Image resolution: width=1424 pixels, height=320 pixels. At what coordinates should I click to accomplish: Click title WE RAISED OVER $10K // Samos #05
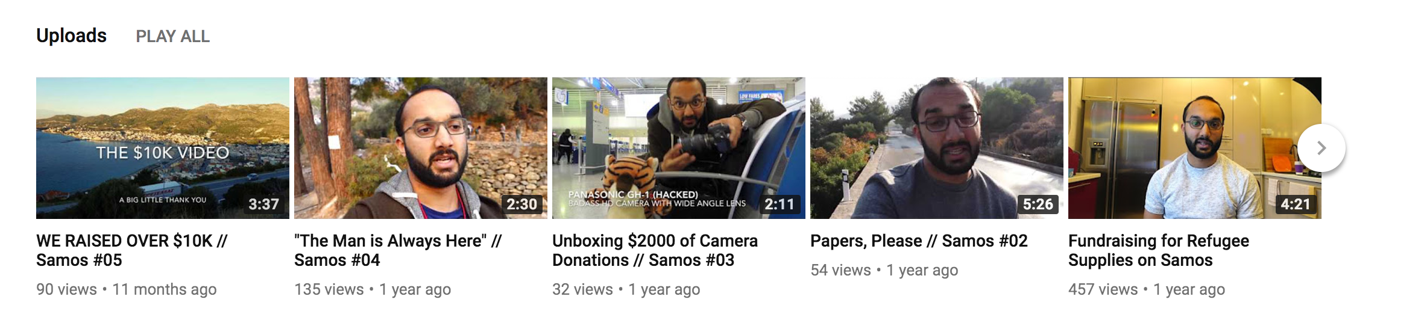coord(132,250)
